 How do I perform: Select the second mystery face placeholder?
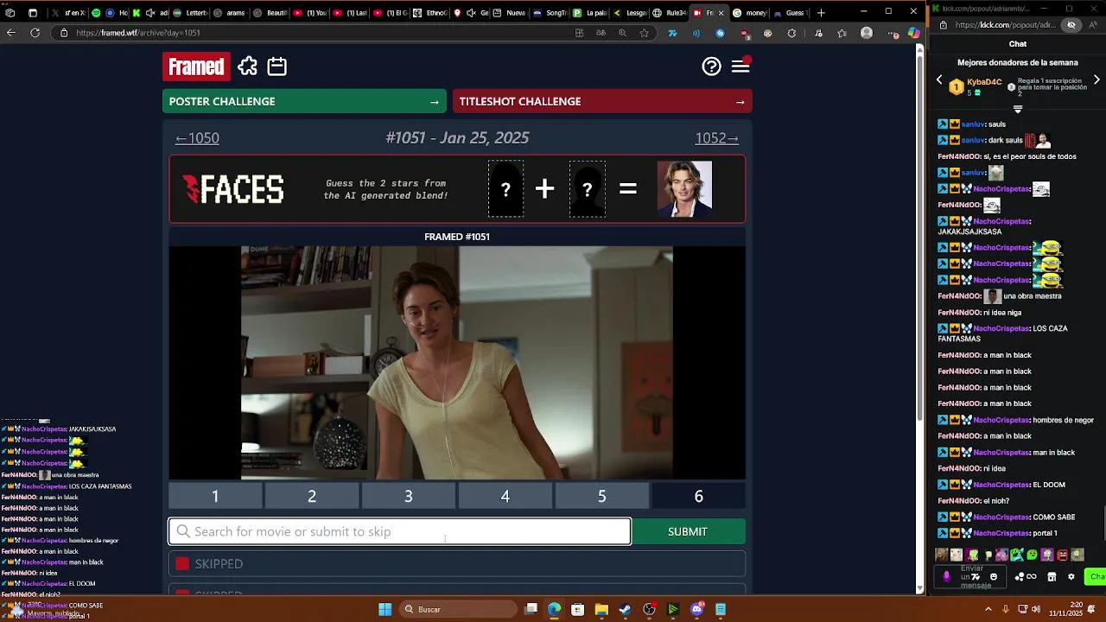pyautogui.click(x=587, y=189)
